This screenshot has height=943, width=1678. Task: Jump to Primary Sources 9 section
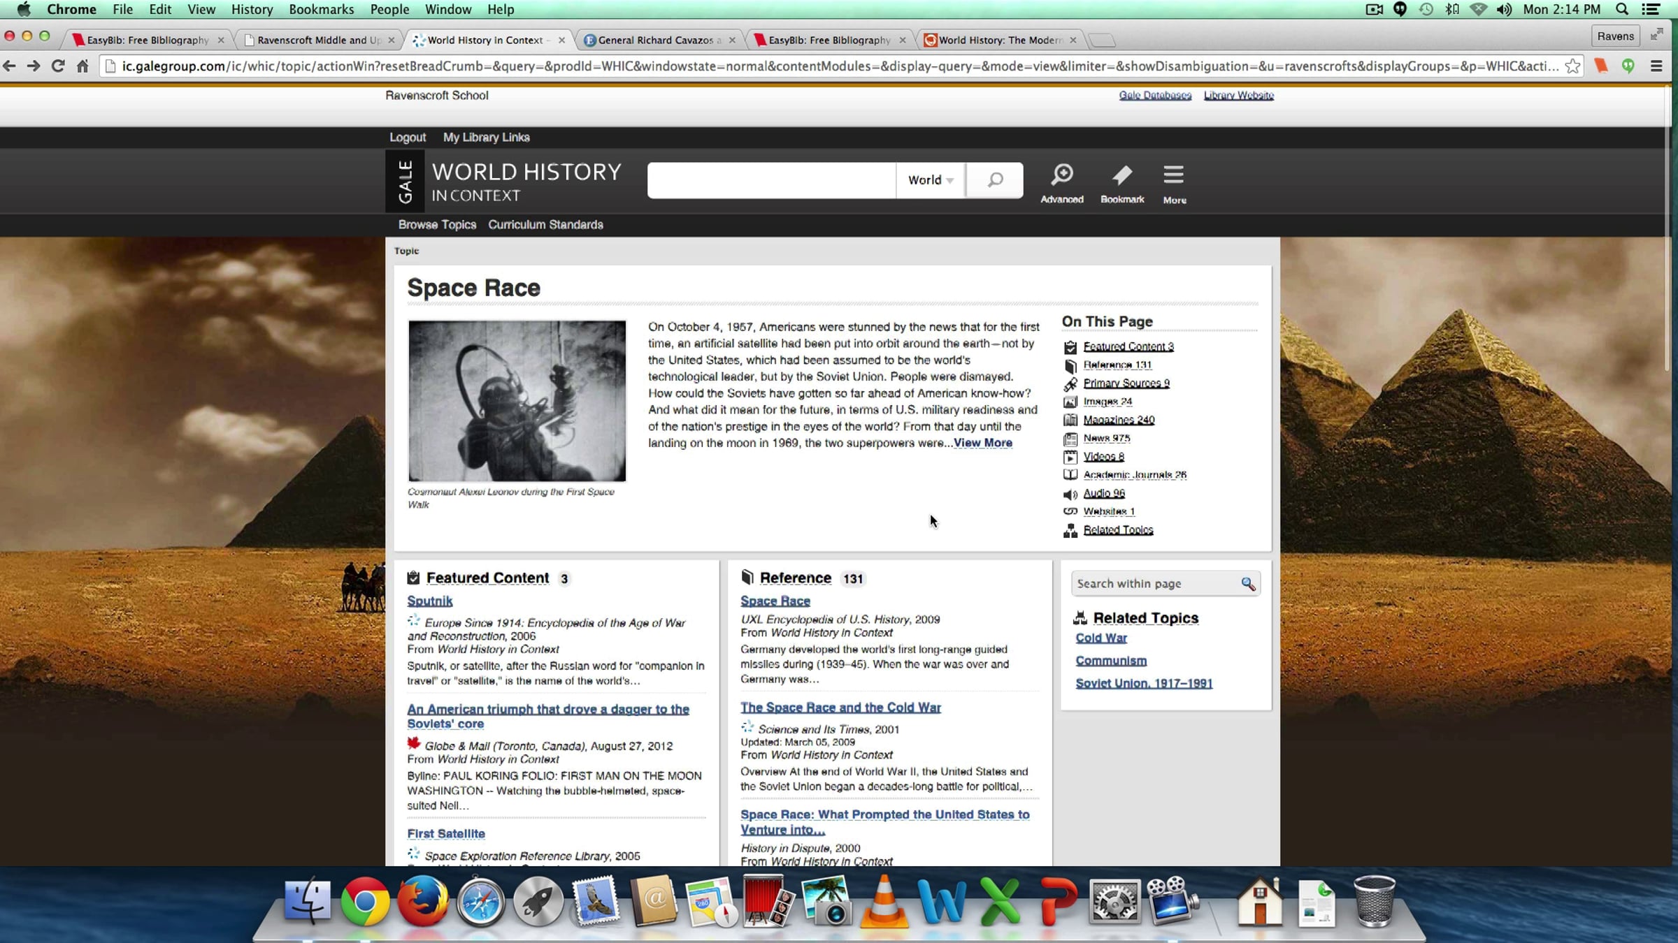1126,383
